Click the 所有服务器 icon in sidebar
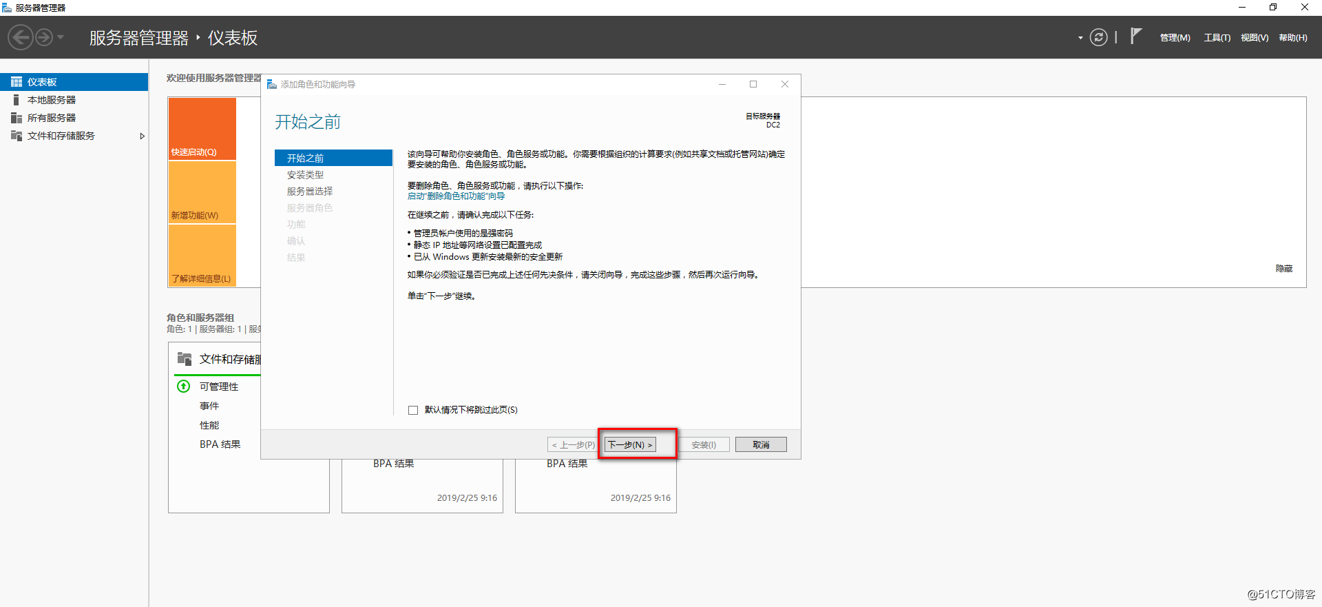 click(17, 118)
